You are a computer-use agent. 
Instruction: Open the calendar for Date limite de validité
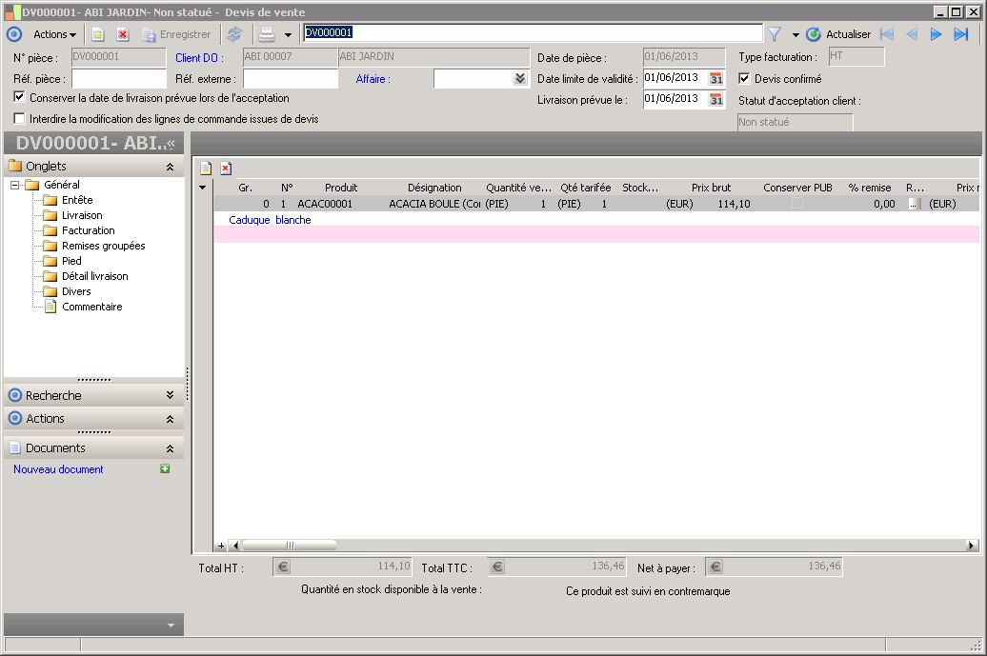(x=715, y=78)
